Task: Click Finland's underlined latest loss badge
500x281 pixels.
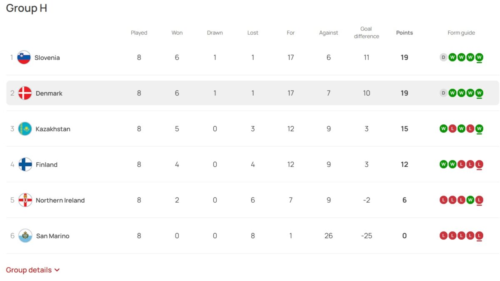Action: 479,164
